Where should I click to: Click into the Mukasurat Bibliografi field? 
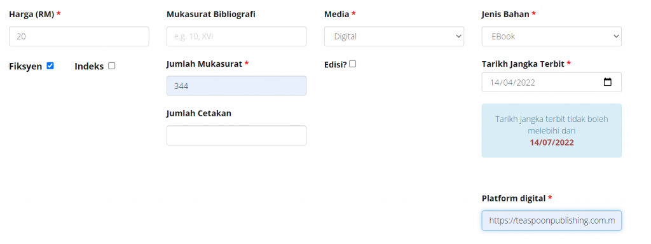coord(236,36)
